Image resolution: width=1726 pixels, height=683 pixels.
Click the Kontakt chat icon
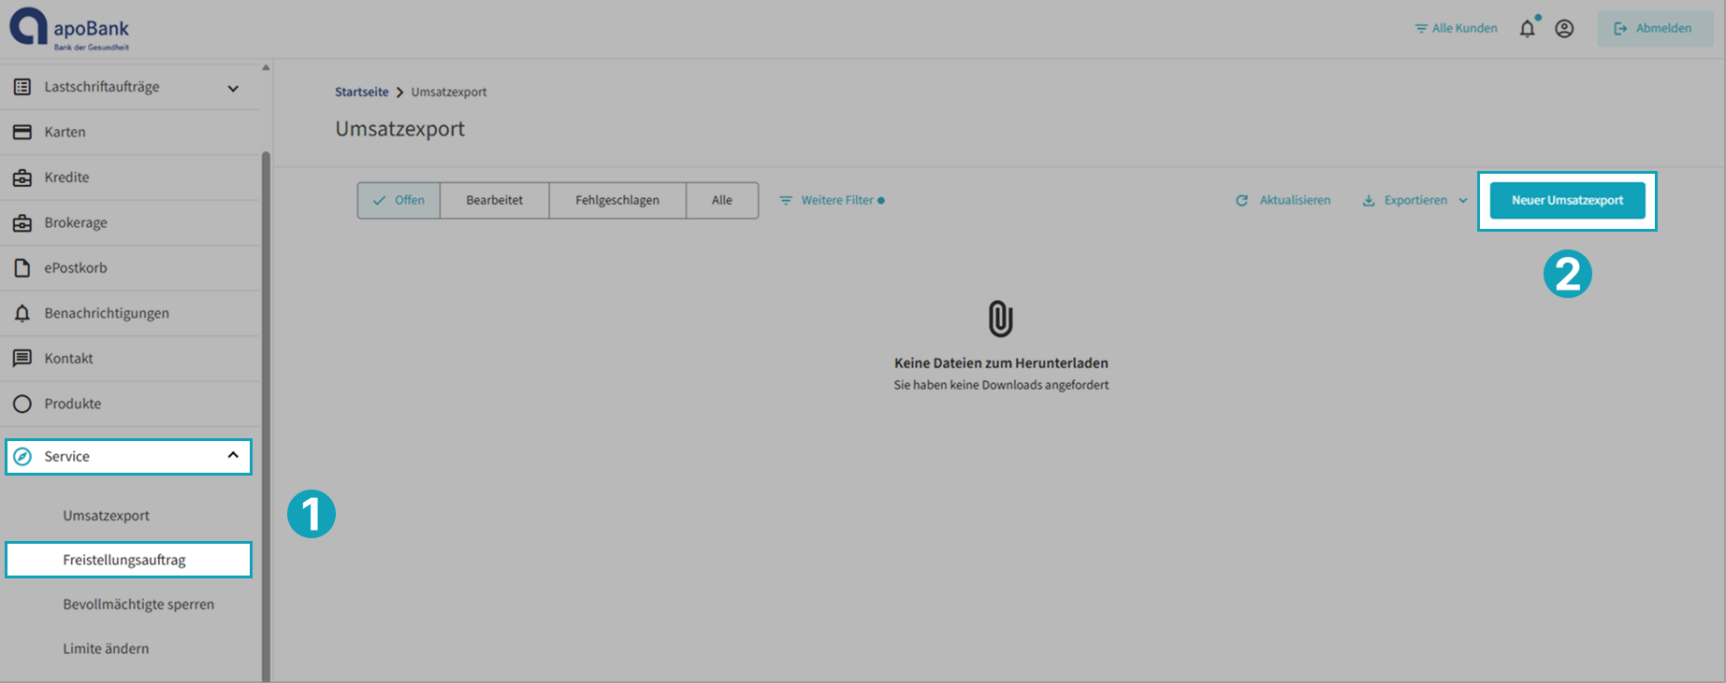[x=22, y=359]
